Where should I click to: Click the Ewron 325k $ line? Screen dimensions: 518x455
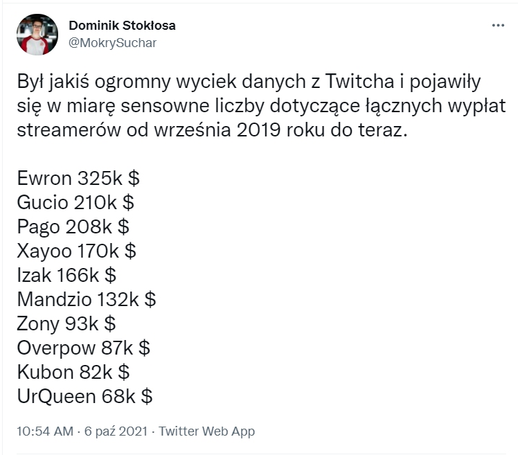pos(78,179)
